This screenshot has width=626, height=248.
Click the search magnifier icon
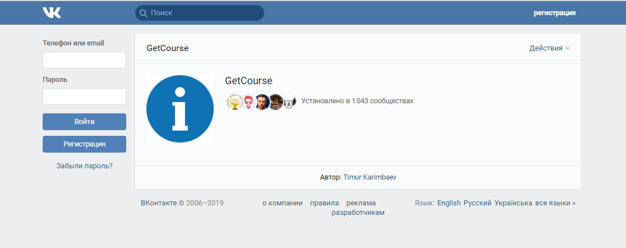(144, 13)
